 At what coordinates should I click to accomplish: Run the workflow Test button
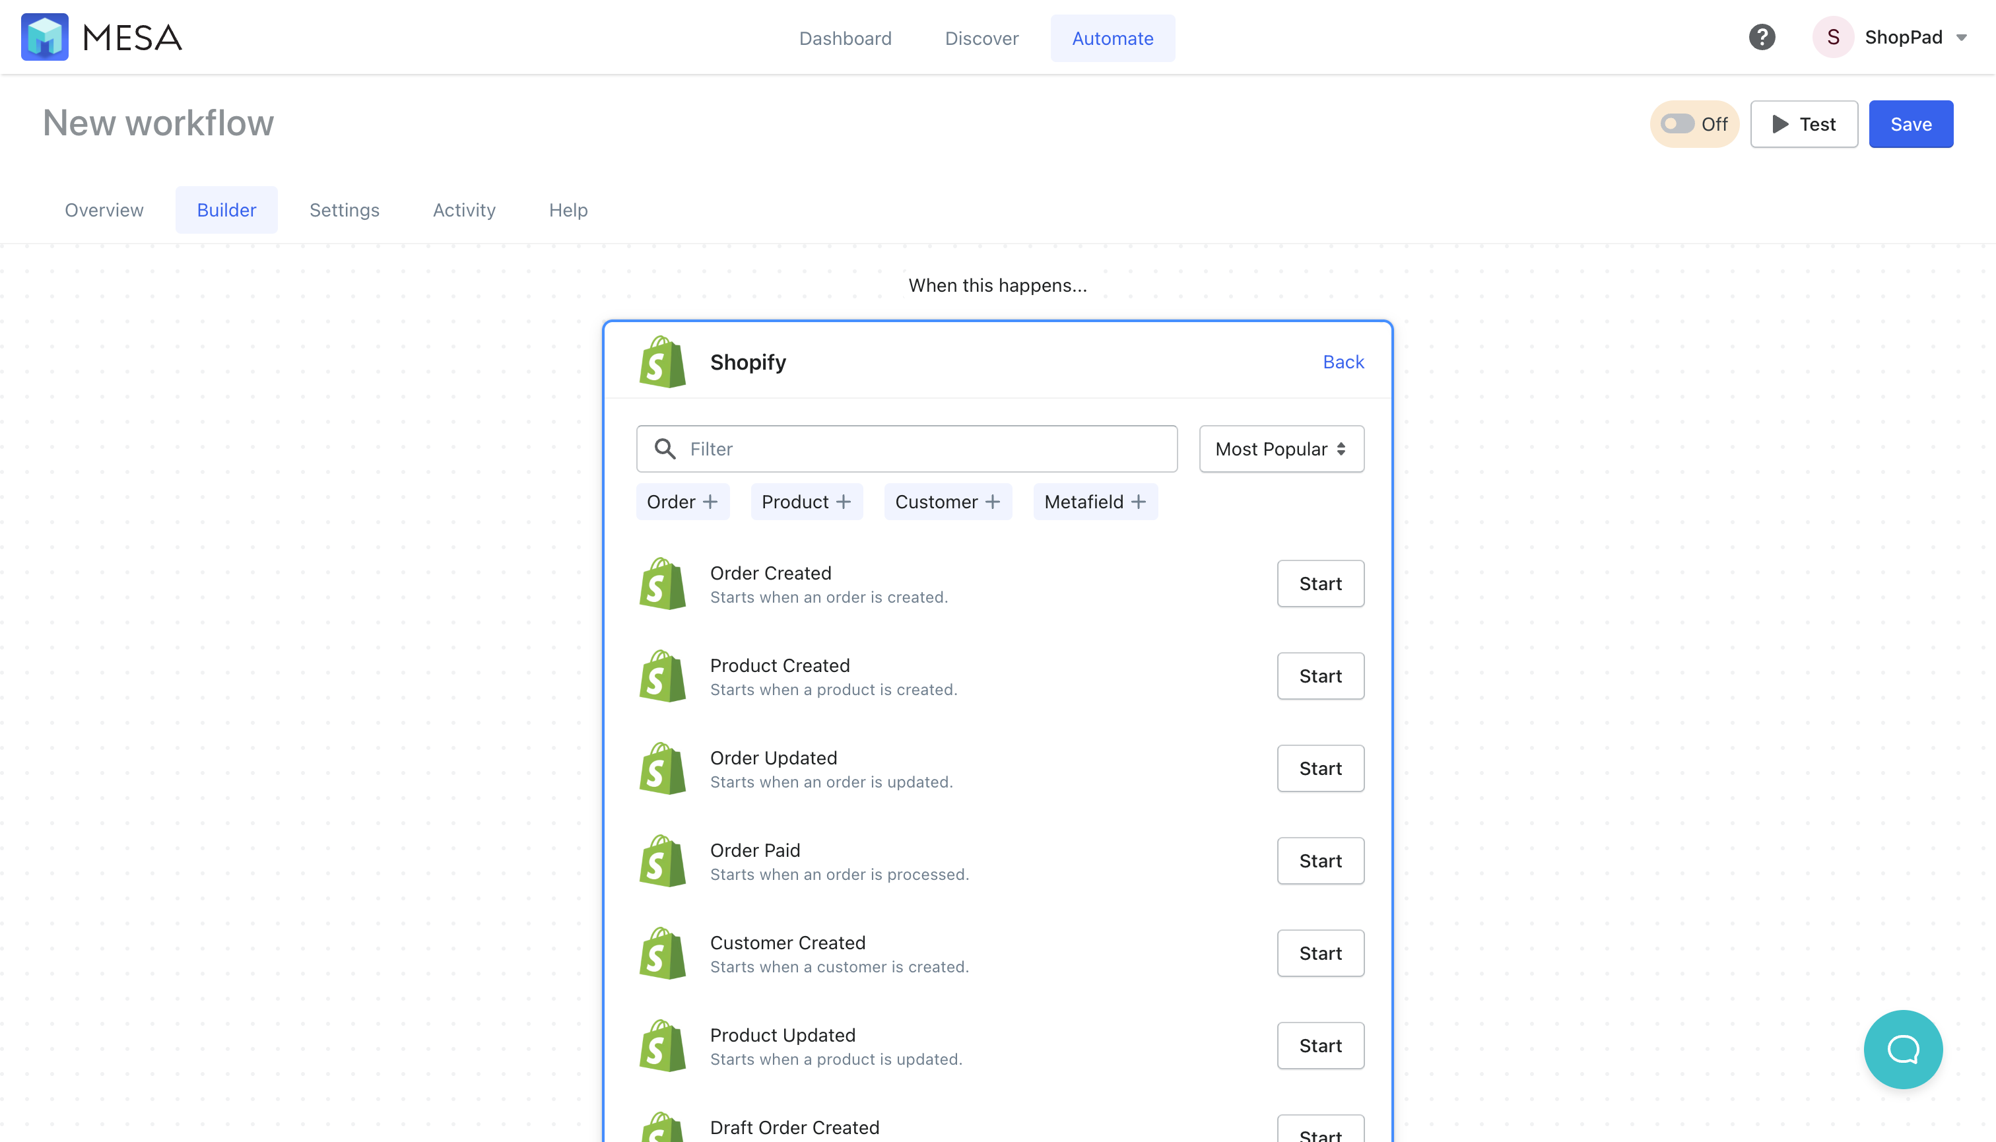click(x=1804, y=124)
